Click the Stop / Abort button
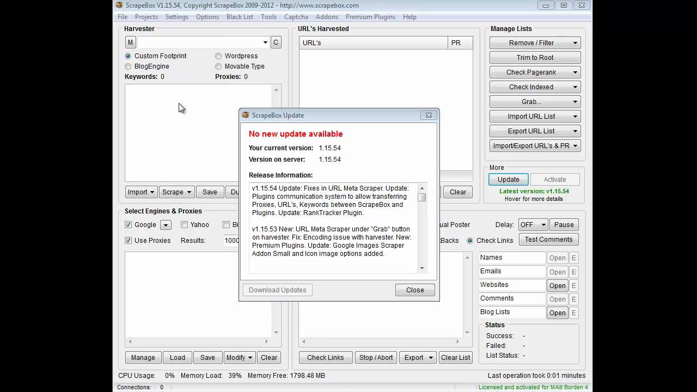 tap(376, 358)
